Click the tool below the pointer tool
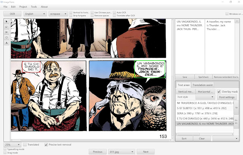Image resolution: width=243 pixels, height=155 pixels. point(6,27)
